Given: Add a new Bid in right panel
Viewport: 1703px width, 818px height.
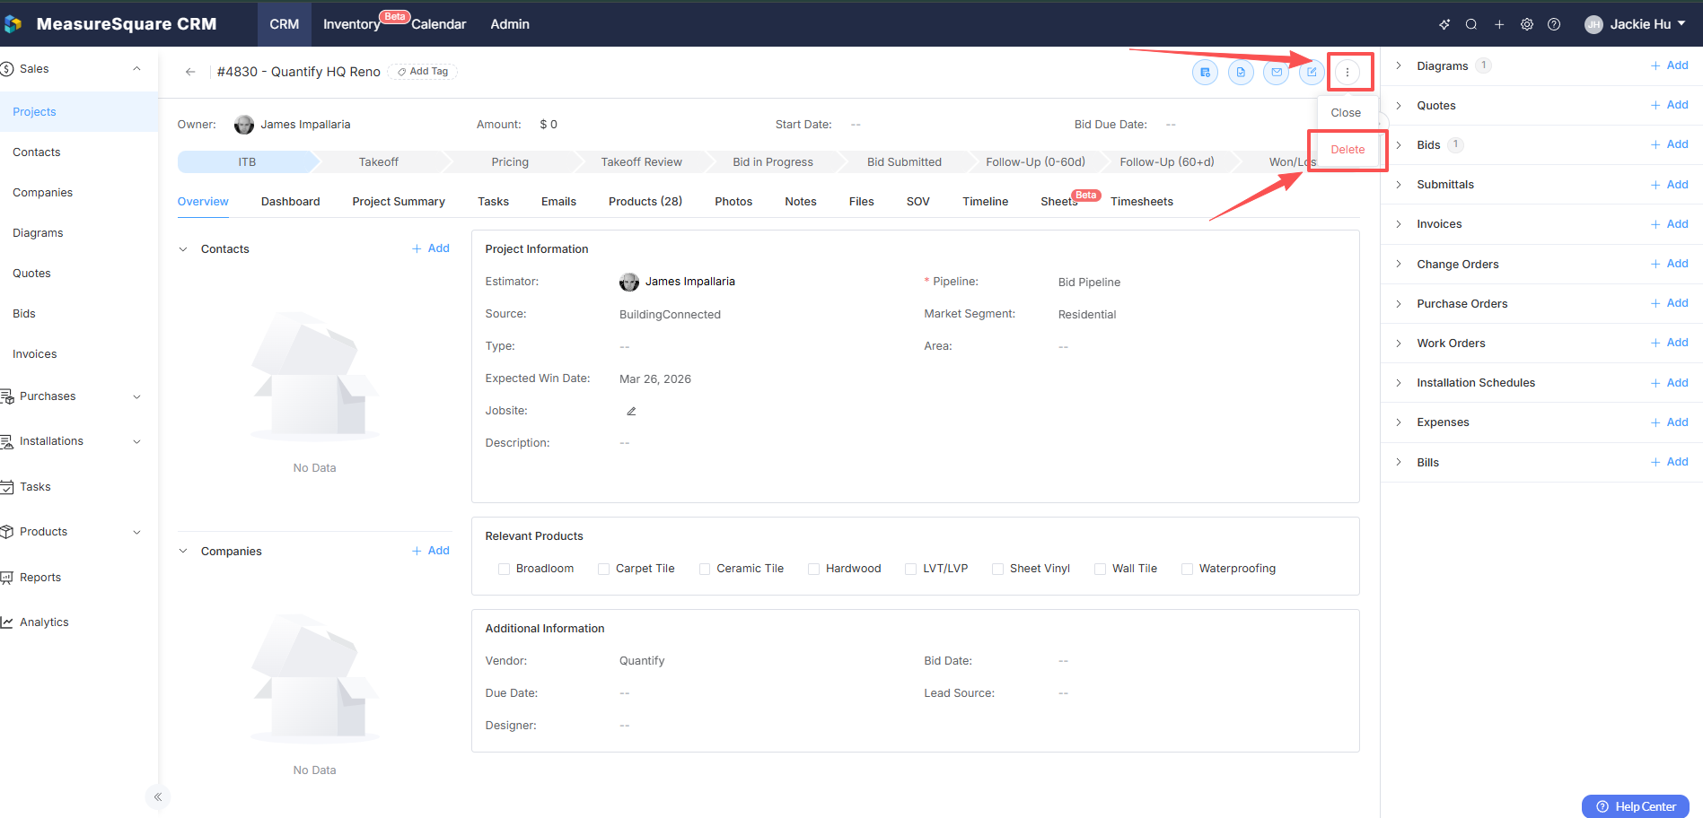Looking at the screenshot, I should pos(1670,144).
